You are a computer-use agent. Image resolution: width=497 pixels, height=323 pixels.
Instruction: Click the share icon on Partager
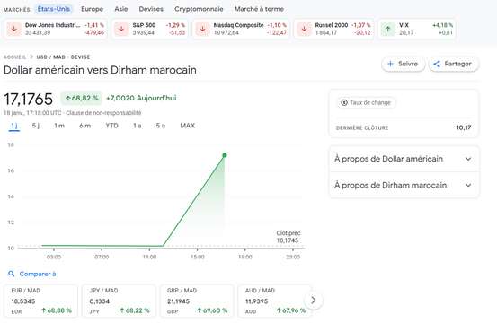coord(437,64)
